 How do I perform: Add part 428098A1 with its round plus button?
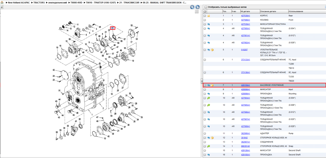pos(205,89)
